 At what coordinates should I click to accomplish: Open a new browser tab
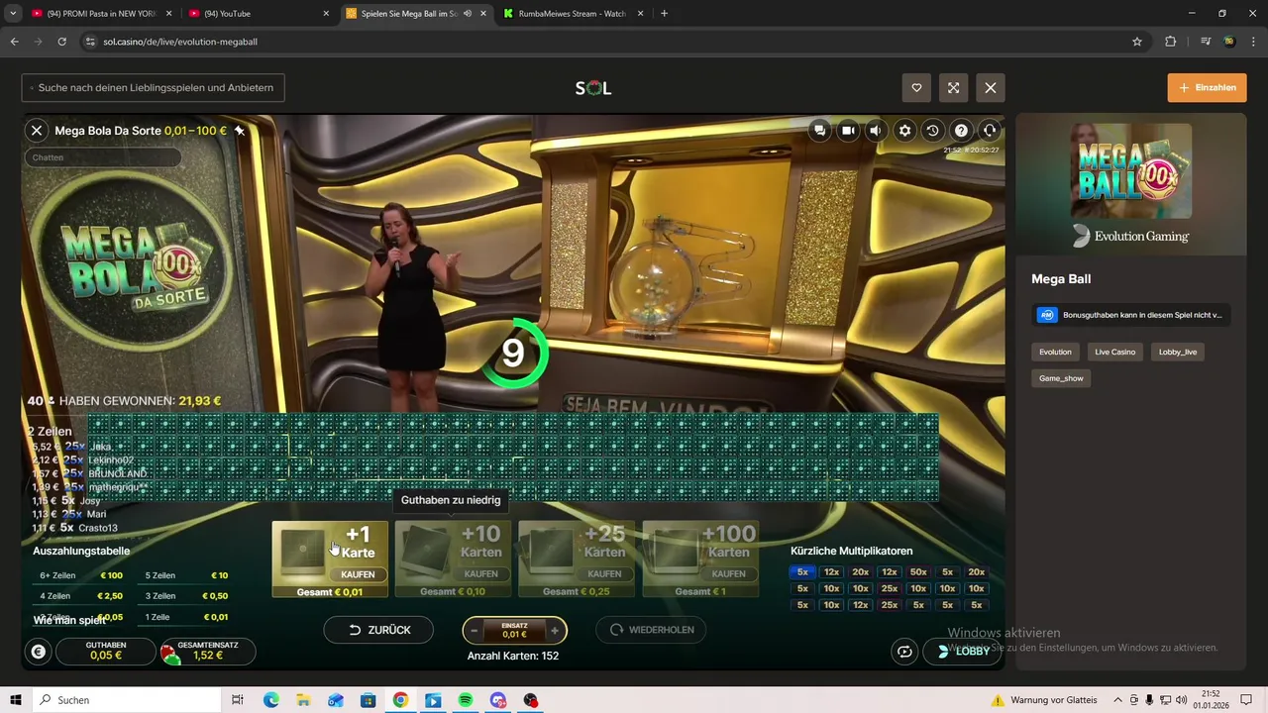click(x=664, y=14)
